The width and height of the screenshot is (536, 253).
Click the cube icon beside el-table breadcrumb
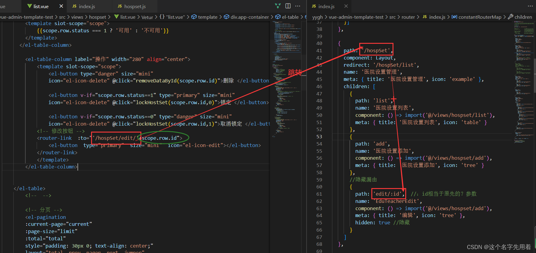[278, 17]
